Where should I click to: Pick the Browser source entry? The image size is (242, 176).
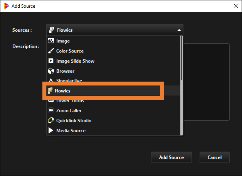pos(113,71)
